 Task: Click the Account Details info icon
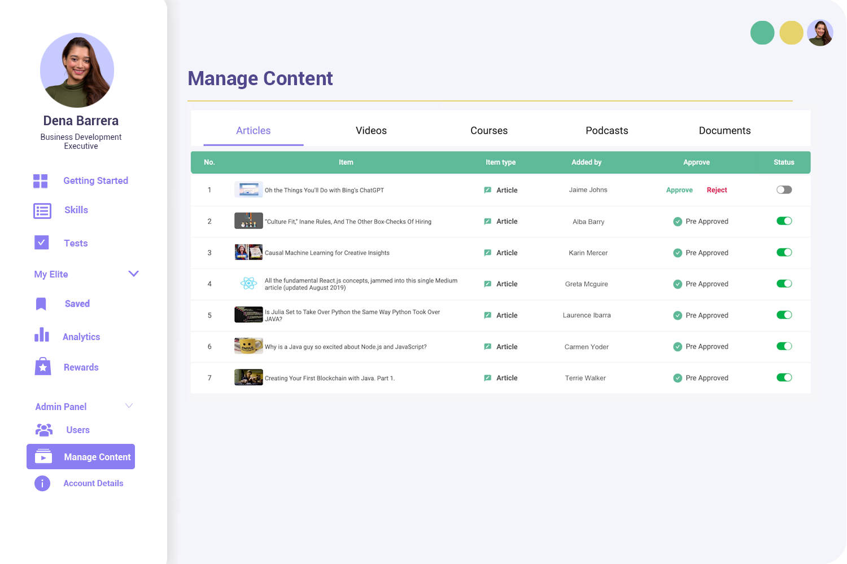click(x=42, y=483)
